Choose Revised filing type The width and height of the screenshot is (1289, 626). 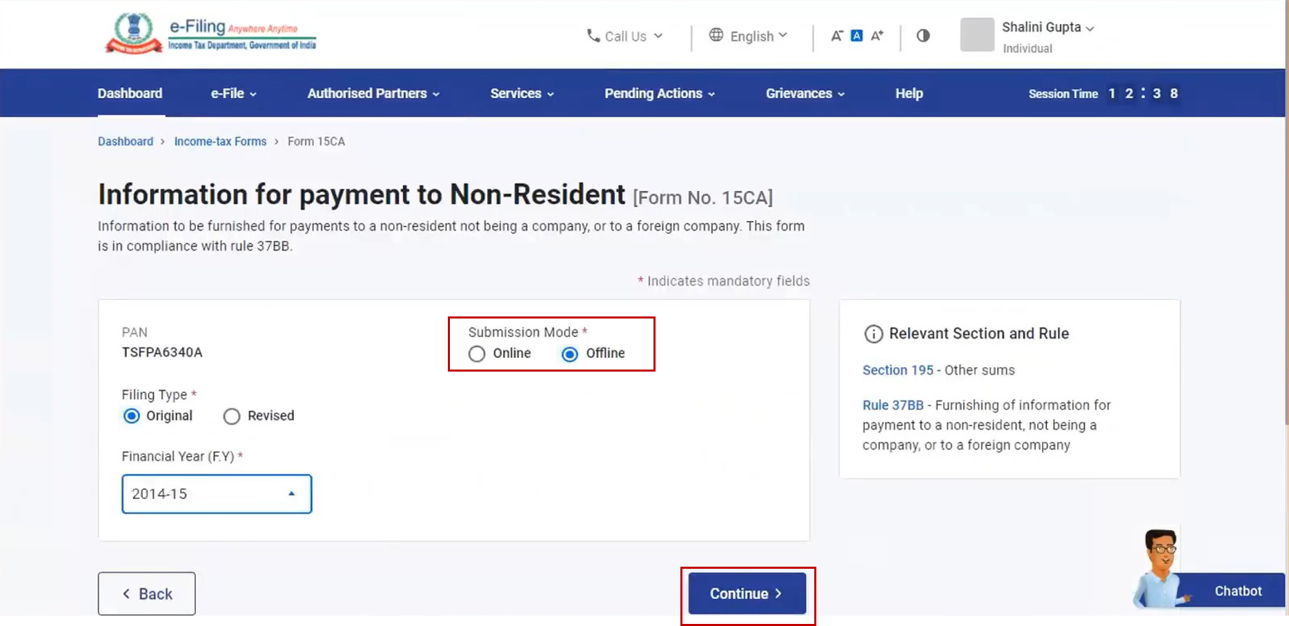click(232, 416)
